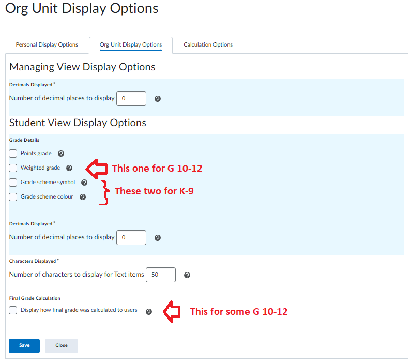Screen dimensions: 412x364
Task: Click 'Display how final grade was calculated' text
Action: tap(79, 310)
